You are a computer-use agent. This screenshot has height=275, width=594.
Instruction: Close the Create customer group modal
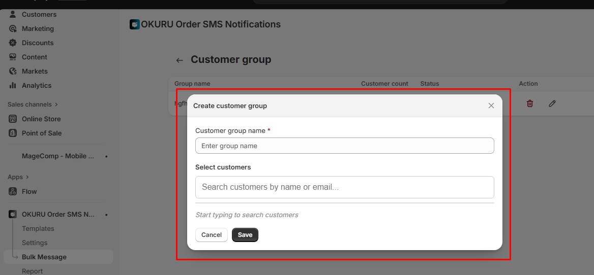[491, 106]
